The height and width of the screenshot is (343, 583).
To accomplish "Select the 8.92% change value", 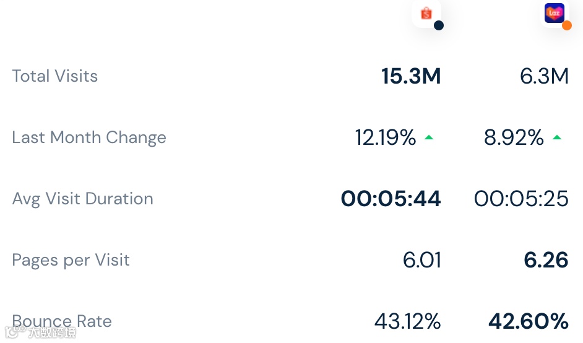I will coord(514,137).
